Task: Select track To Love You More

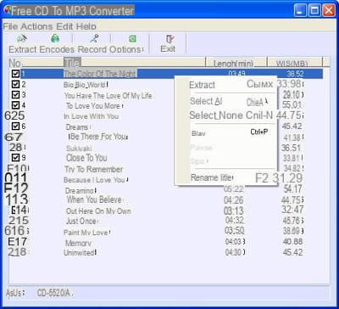Action: [x=93, y=106]
